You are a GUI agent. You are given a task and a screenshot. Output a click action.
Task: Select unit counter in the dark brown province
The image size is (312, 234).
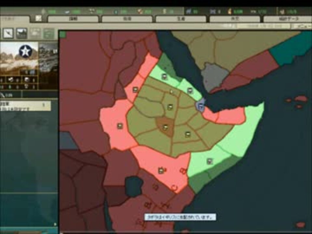coord(165,127)
